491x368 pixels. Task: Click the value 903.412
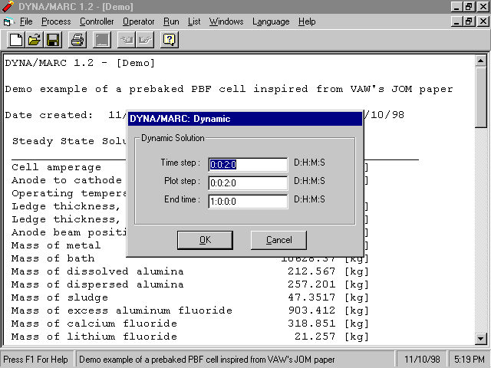311,310
